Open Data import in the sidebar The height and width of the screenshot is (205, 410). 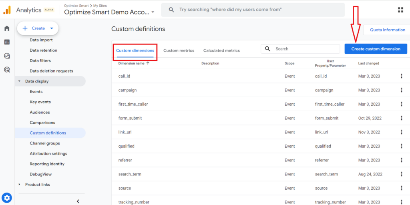point(41,40)
